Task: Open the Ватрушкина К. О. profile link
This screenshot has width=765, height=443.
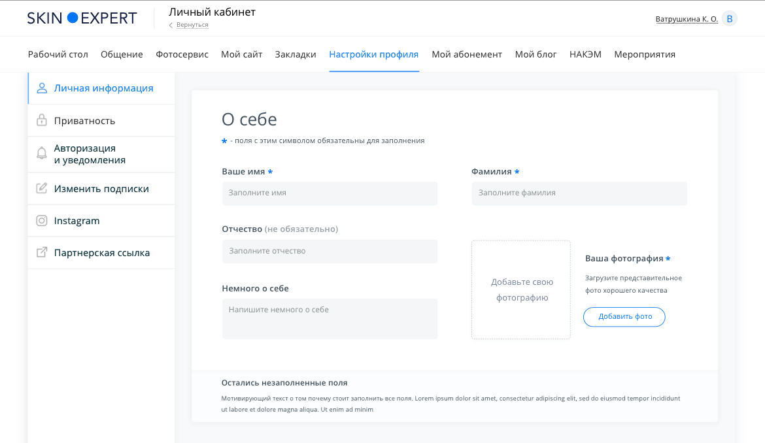Action: pos(687,19)
